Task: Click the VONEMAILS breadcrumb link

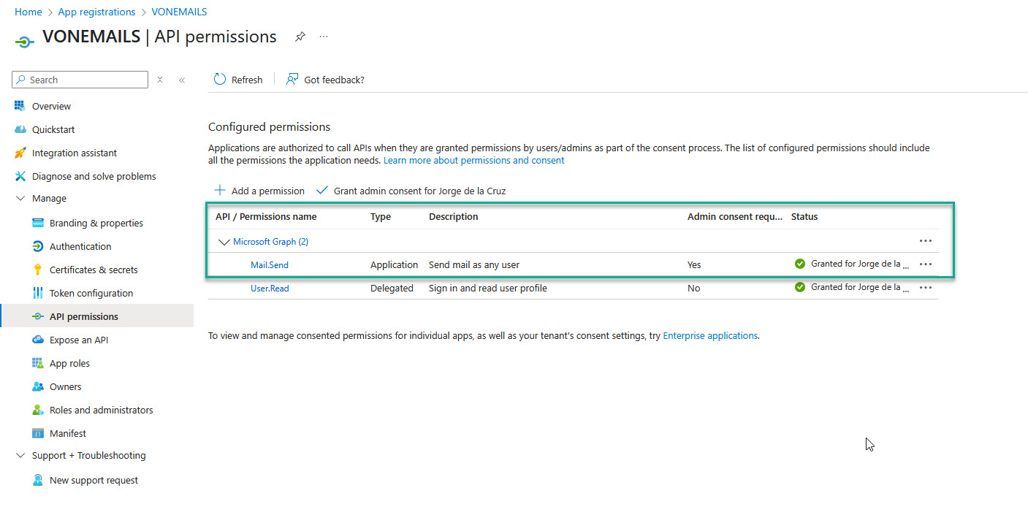Action: (x=179, y=12)
